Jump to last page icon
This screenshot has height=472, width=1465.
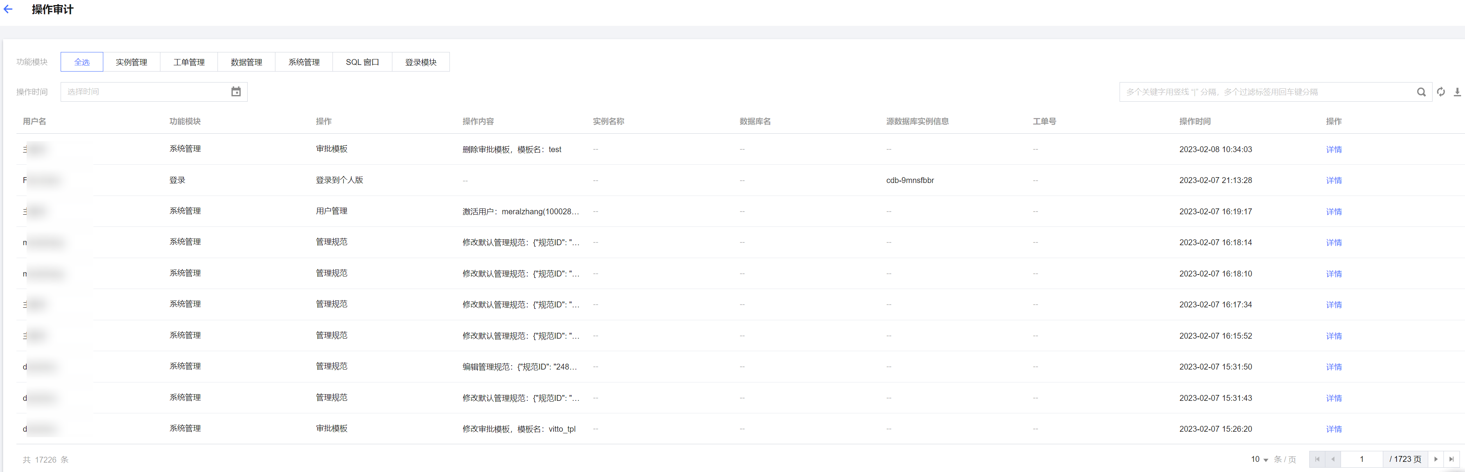point(1451,459)
